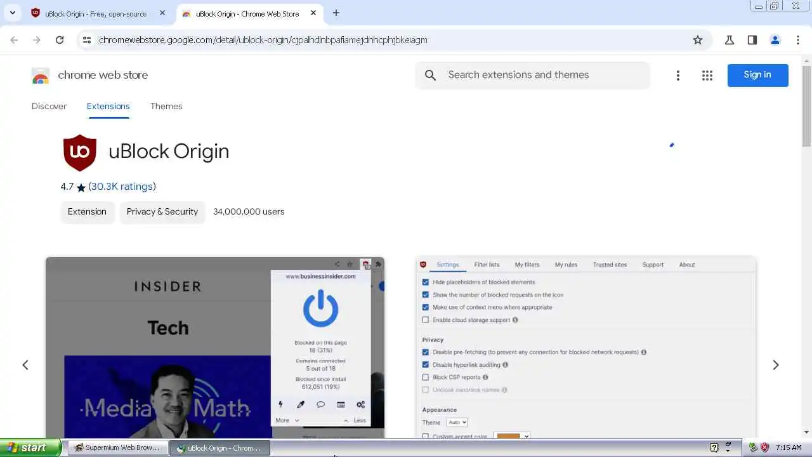View site information icon in address bar
The height and width of the screenshot is (457, 812).
click(x=87, y=39)
